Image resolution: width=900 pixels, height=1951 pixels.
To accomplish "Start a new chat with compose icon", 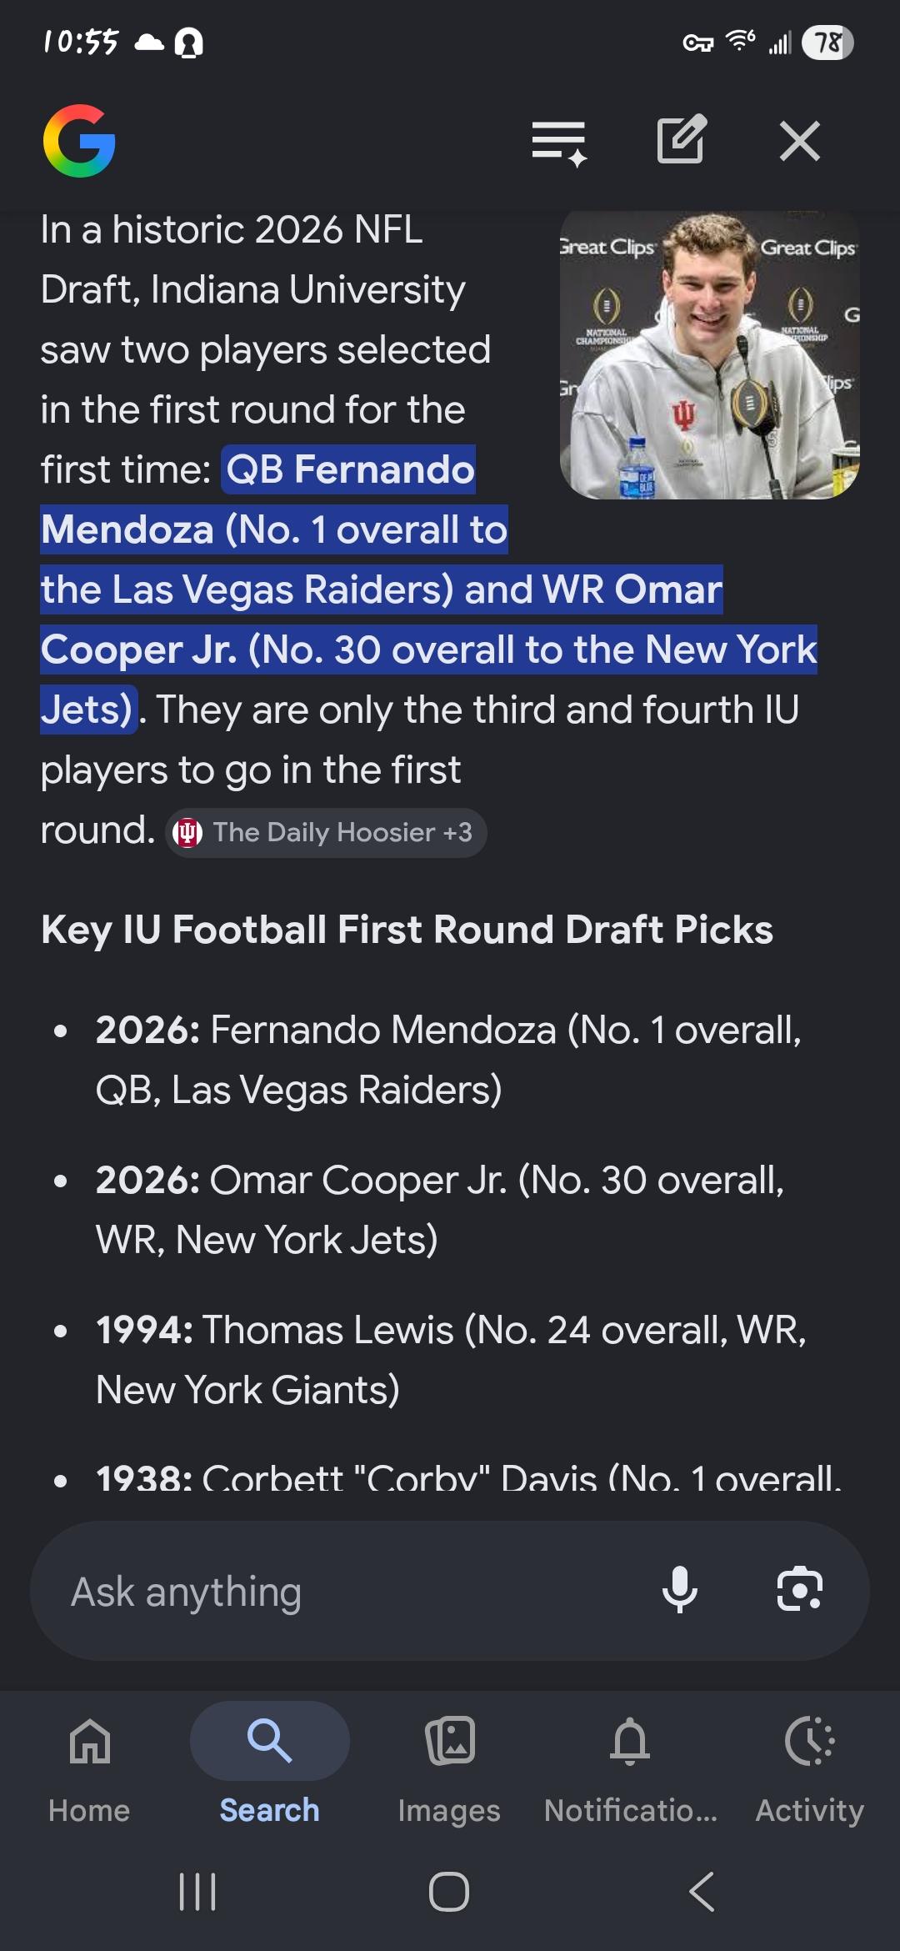I will coord(681,139).
